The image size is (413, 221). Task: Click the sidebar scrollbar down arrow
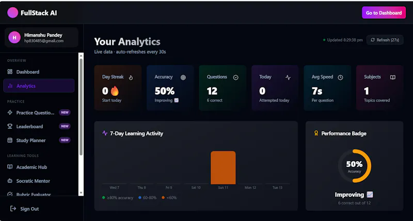pyautogui.click(x=81, y=193)
